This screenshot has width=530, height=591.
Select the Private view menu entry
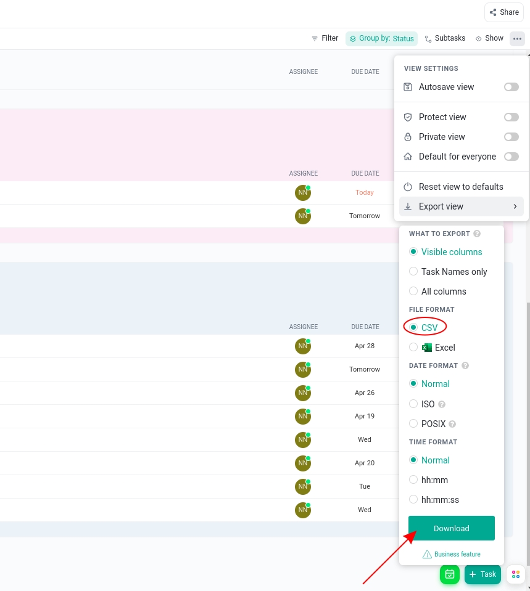[442, 137]
